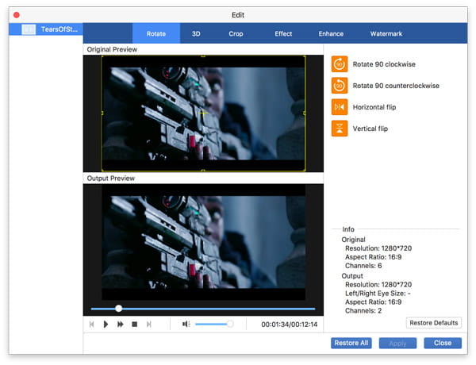Click the Vertical flip label

click(370, 129)
